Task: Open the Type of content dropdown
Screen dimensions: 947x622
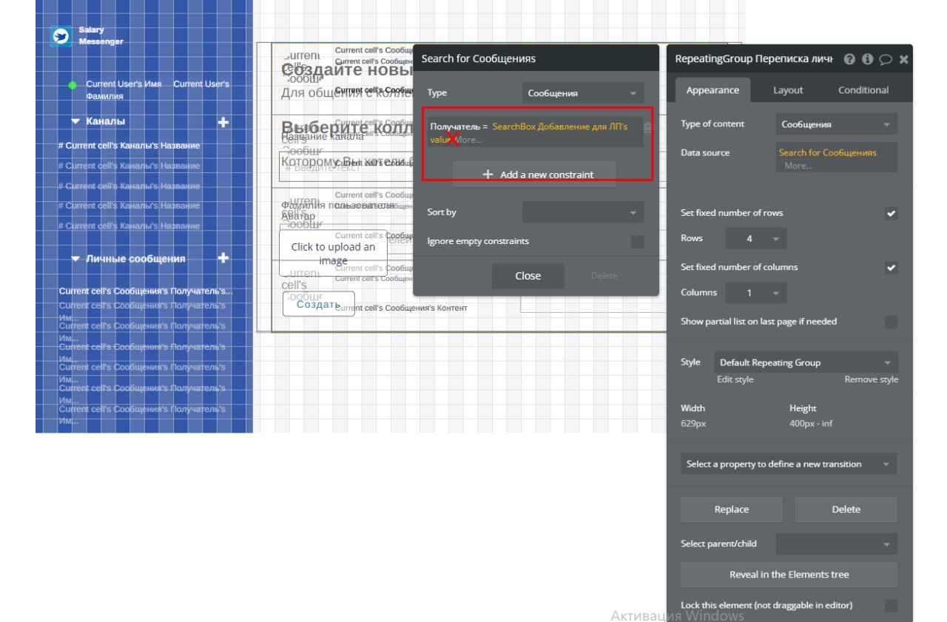Action: 837,124
